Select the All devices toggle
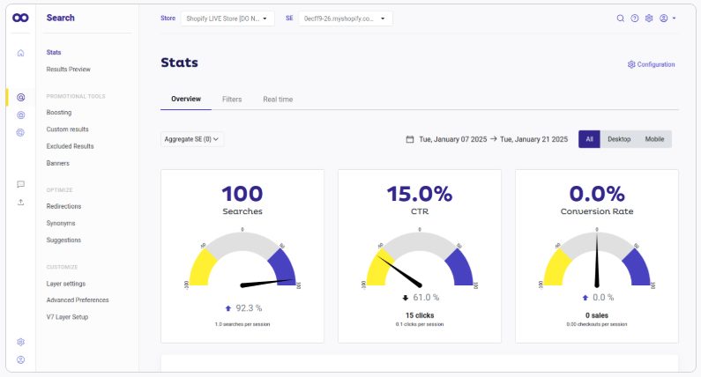701x377 pixels. pyautogui.click(x=589, y=139)
